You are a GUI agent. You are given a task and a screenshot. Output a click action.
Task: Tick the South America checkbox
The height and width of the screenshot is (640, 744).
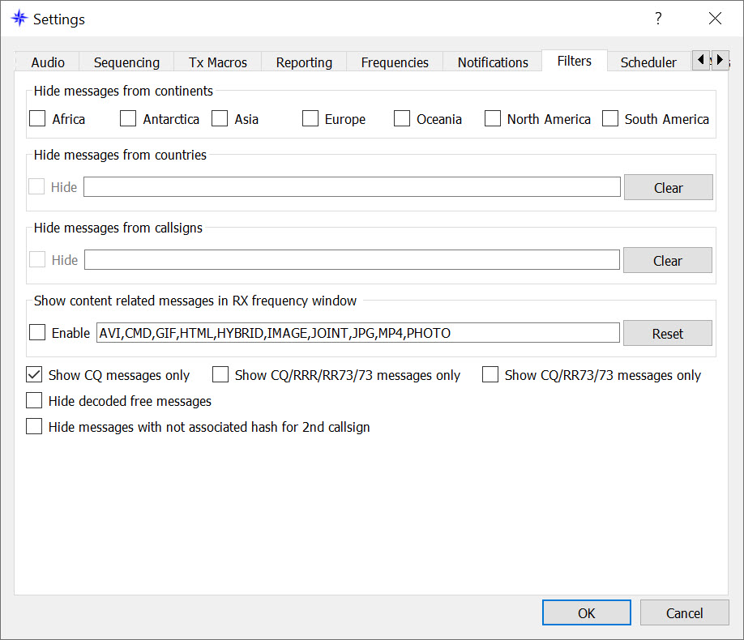click(610, 119)
